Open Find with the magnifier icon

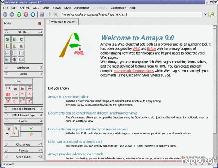(55, 14)
